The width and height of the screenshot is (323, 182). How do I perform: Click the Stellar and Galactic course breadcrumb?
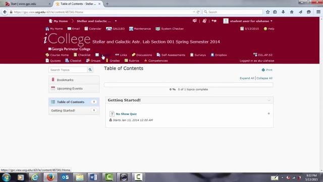tap(94, 21)
